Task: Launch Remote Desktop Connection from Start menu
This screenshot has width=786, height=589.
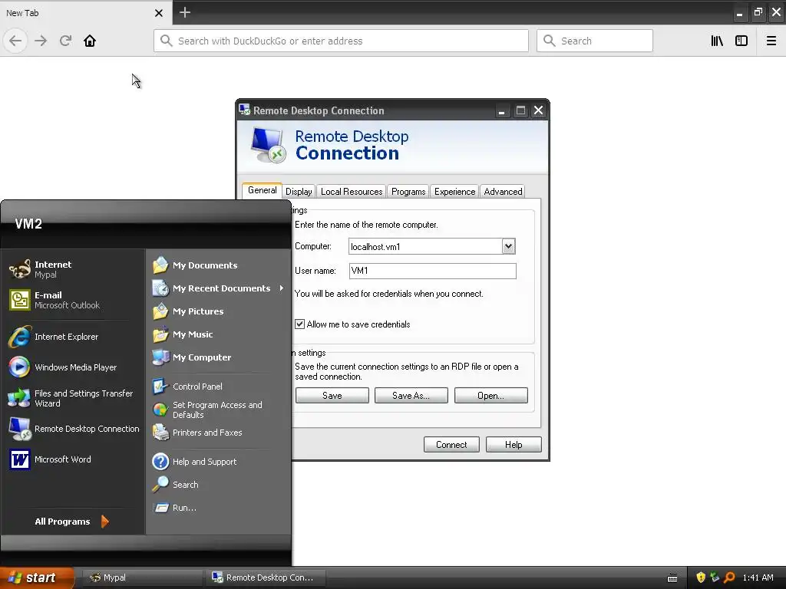Action: (74, 429)
